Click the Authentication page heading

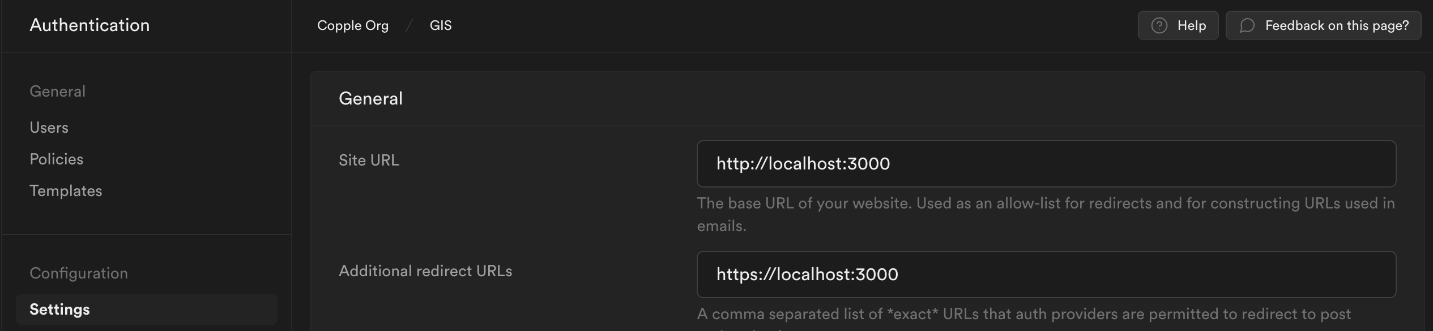tap(91, 25)
